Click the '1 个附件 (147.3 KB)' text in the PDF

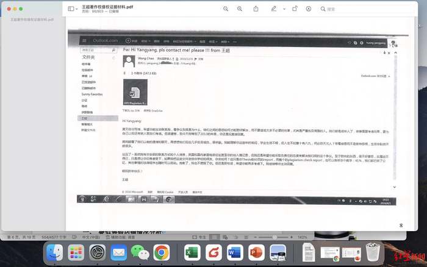(x=144, y=73)
